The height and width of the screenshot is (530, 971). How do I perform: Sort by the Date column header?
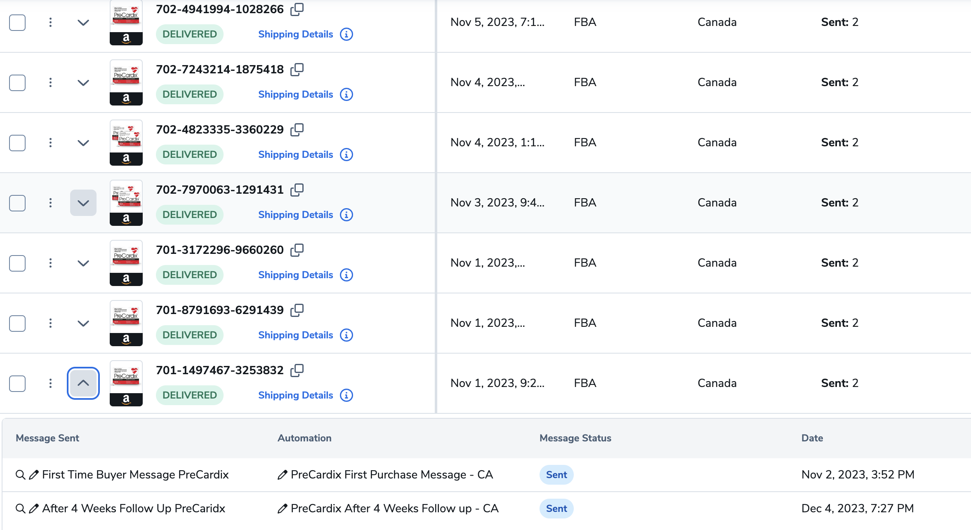[811, 438]
